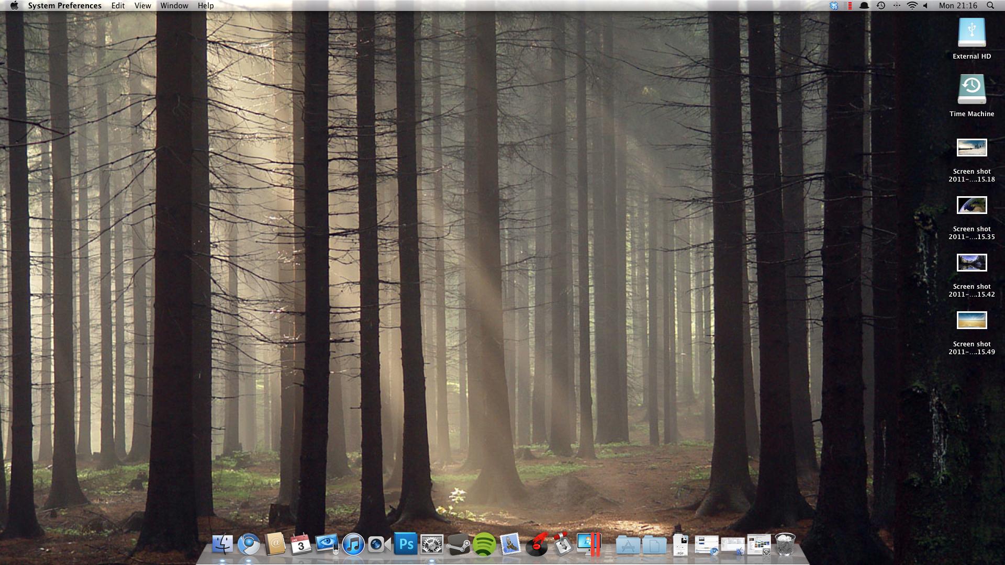Image resolution: width=1005 pixels, height=565 pixels.
Task: Open the volume menu bar control
Action: point(925,6)
